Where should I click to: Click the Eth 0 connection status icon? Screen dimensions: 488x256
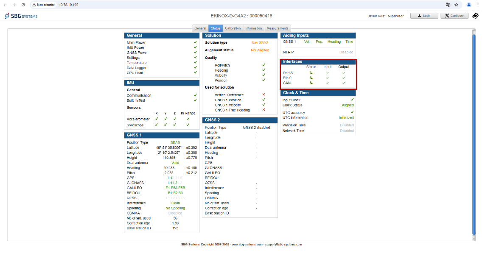pos(311,78)
